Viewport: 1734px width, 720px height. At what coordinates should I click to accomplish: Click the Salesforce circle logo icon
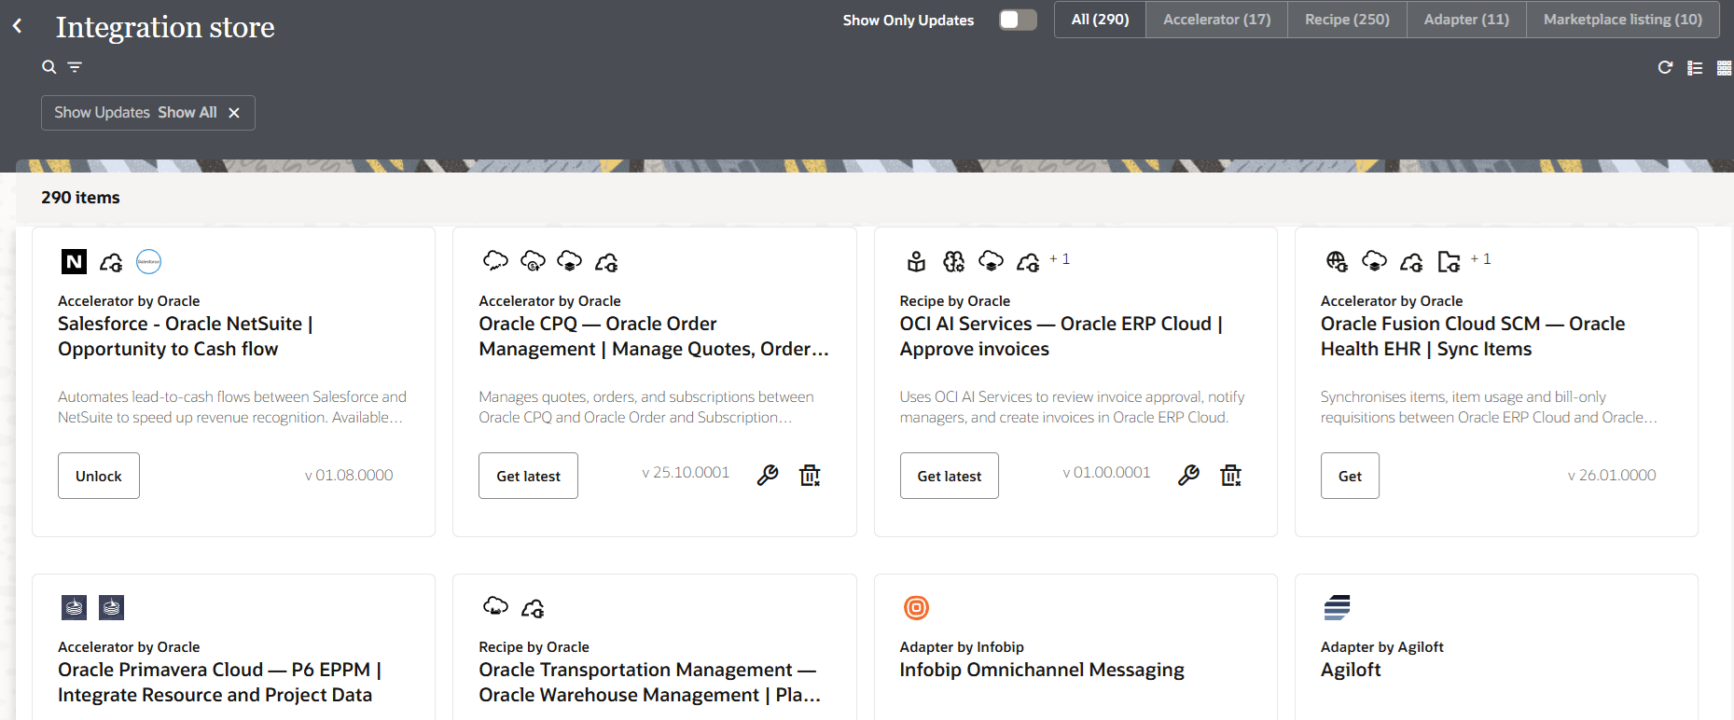point(149,262)
